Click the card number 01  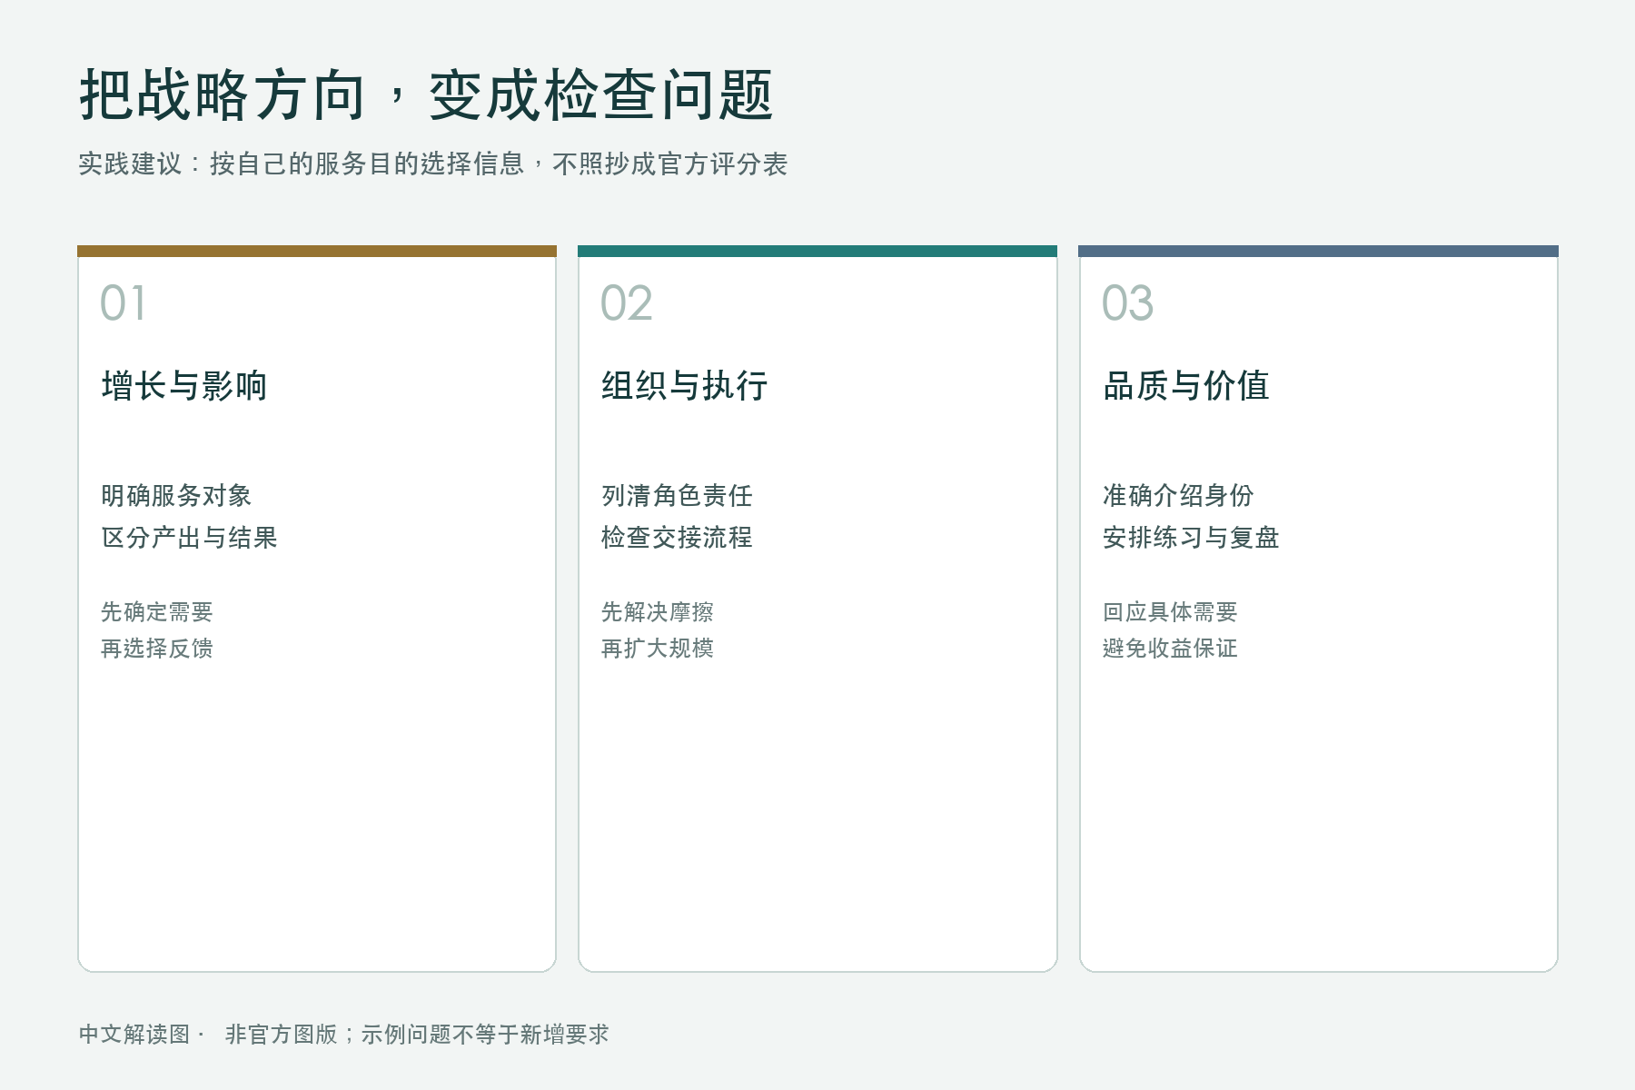pyautogui.click(x=123, y=303)
